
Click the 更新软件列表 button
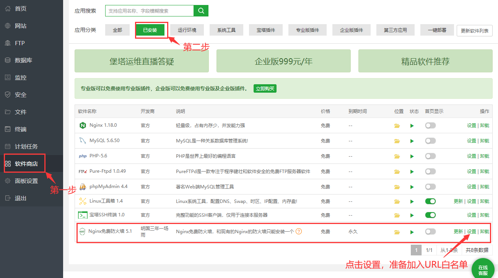[475, 31]
